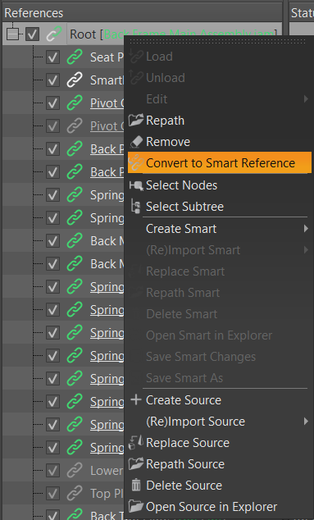Choose the Delete Smart entry
This screenshot has height=520, width=314.
[x=220, y=314]
